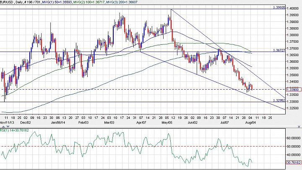
Task: Close the RSI indicator panel with the X
Action: pyautogui.click(x=299, y=126)
